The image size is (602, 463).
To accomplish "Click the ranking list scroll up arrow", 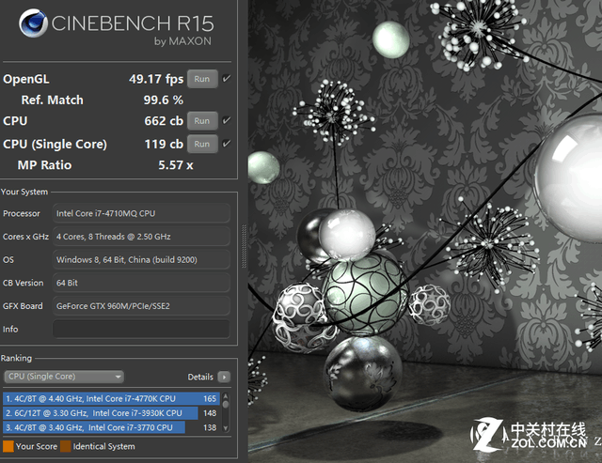I will [x=226, y=396].
